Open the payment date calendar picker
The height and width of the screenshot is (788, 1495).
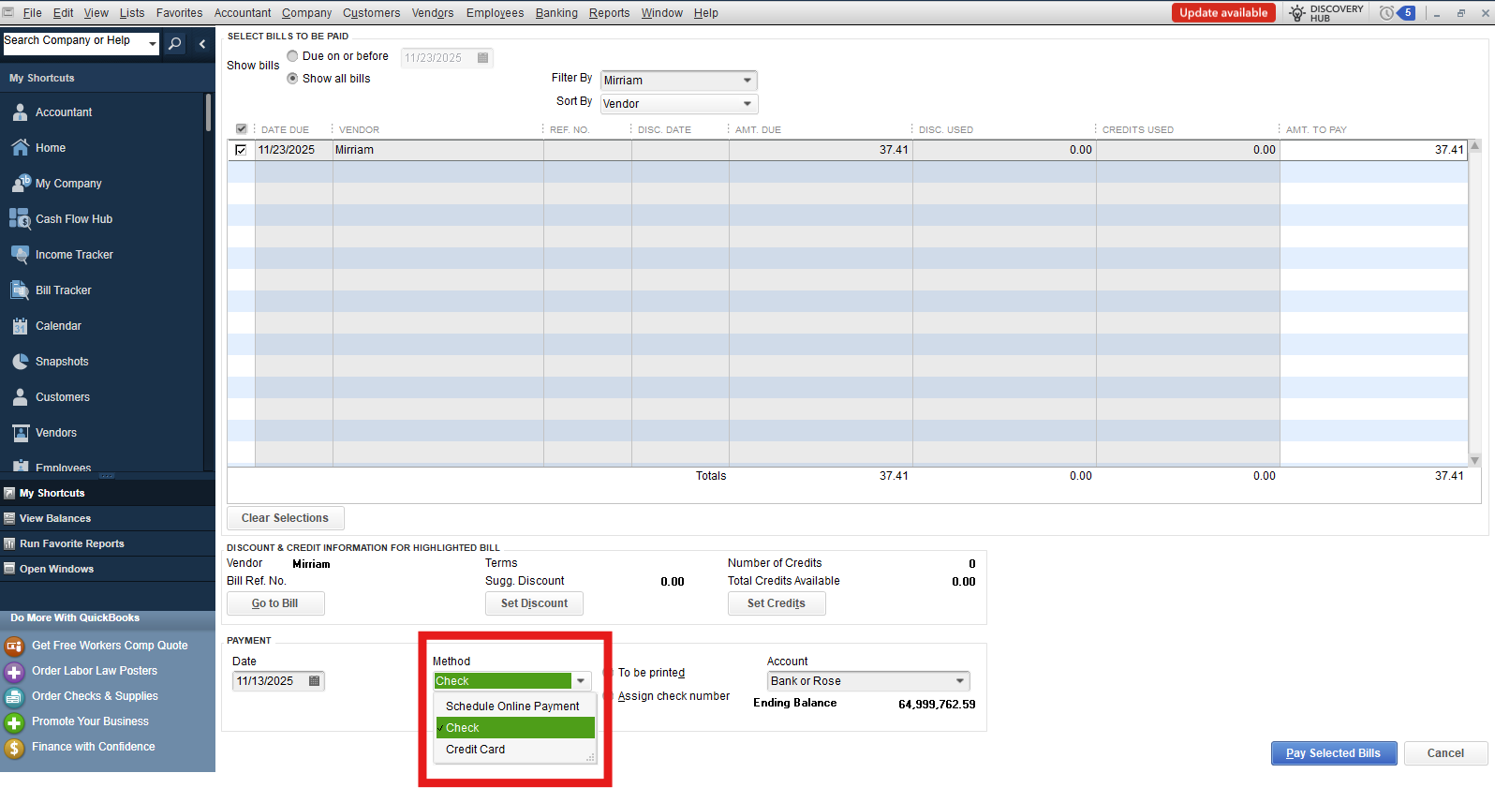315,681
